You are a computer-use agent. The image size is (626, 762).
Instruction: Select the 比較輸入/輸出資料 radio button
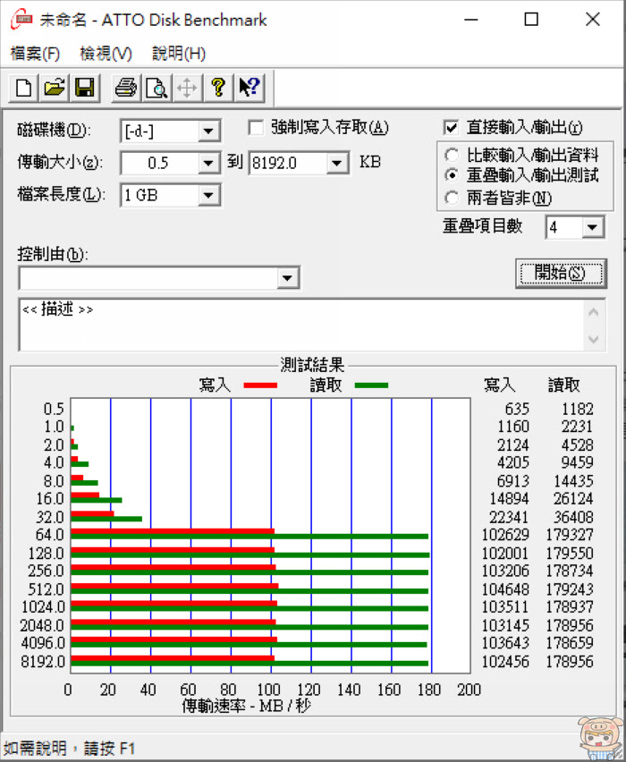(x=452, y=156)
